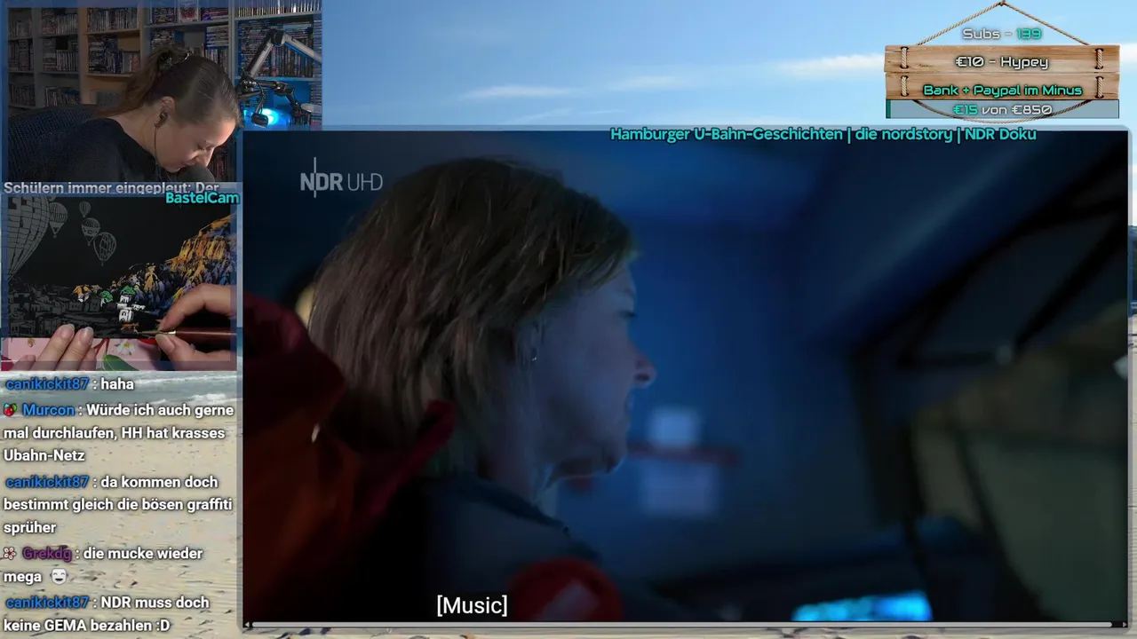
Task: Click the Bank + Paypal im Minus goal text
Action: pos(1002,91)
